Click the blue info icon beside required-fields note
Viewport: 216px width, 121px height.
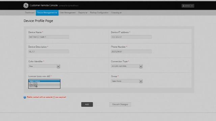point(25,97)
